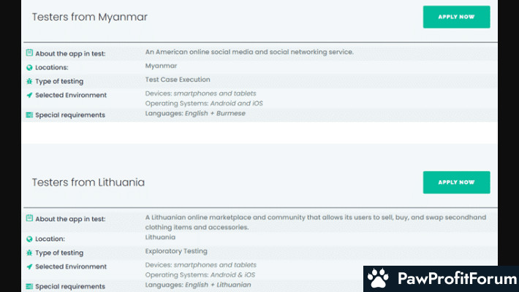Select the Exploratory Testing text

click(x=176, y=251)
